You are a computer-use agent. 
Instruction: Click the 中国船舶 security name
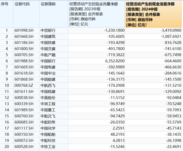click(x=48, y=134)
